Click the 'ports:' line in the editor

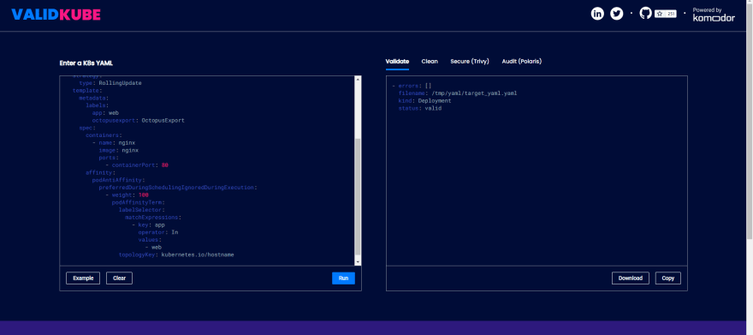click(x=109, y=158)
